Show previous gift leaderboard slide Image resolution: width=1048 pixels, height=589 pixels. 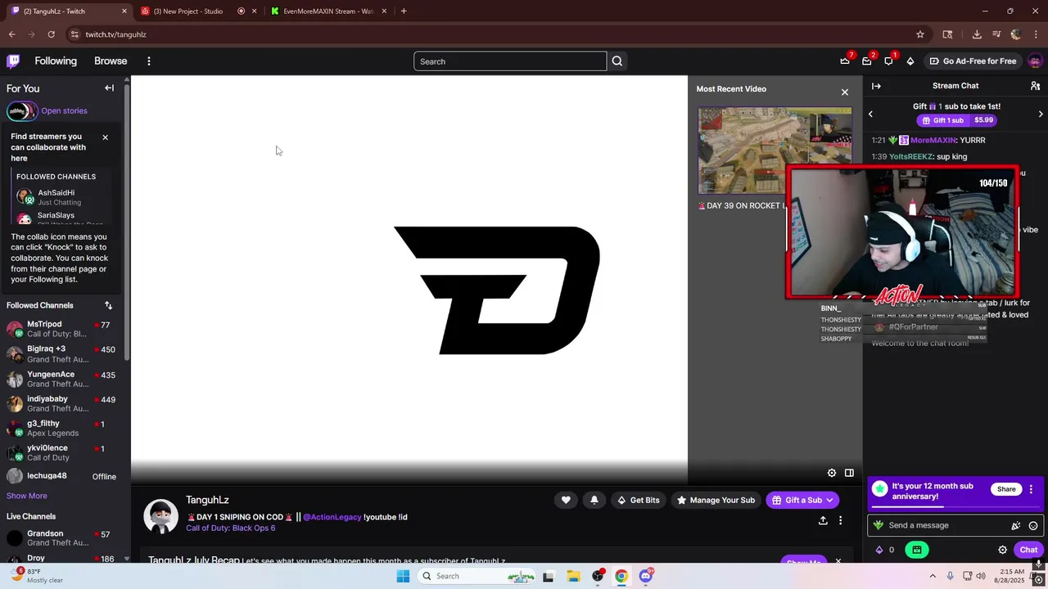tap(870, 114)
